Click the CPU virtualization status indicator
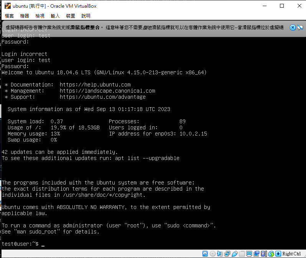306x258 pixels. click(264, 254)
